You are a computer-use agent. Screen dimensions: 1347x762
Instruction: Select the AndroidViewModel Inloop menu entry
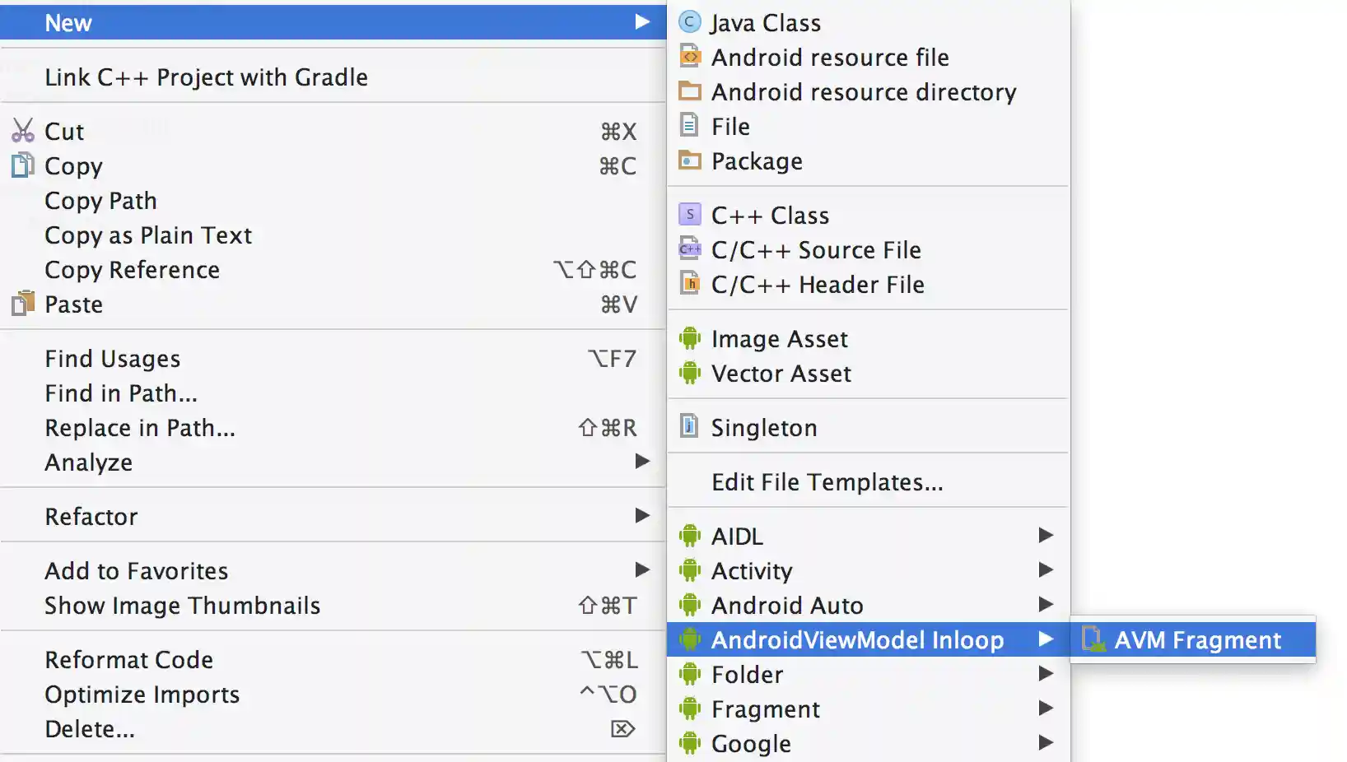[x=856, y=639]
